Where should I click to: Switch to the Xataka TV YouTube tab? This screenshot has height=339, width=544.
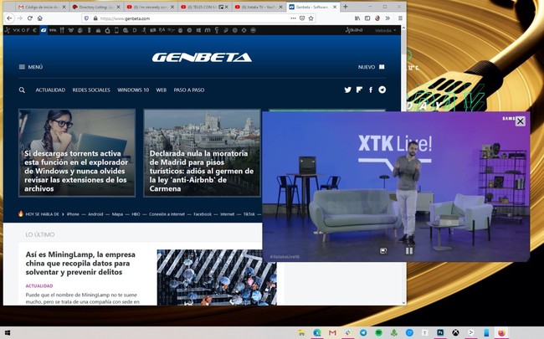(258, 7)
